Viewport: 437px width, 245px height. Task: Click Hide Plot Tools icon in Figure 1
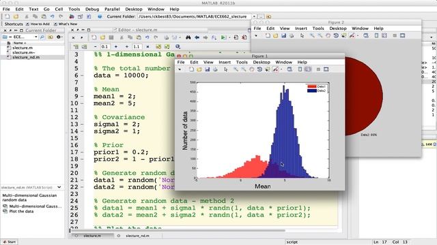click(318, 69)
